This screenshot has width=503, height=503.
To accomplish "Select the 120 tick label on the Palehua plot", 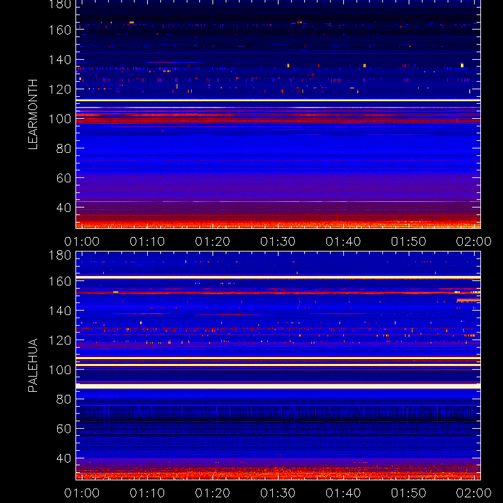I will (60, 340).
